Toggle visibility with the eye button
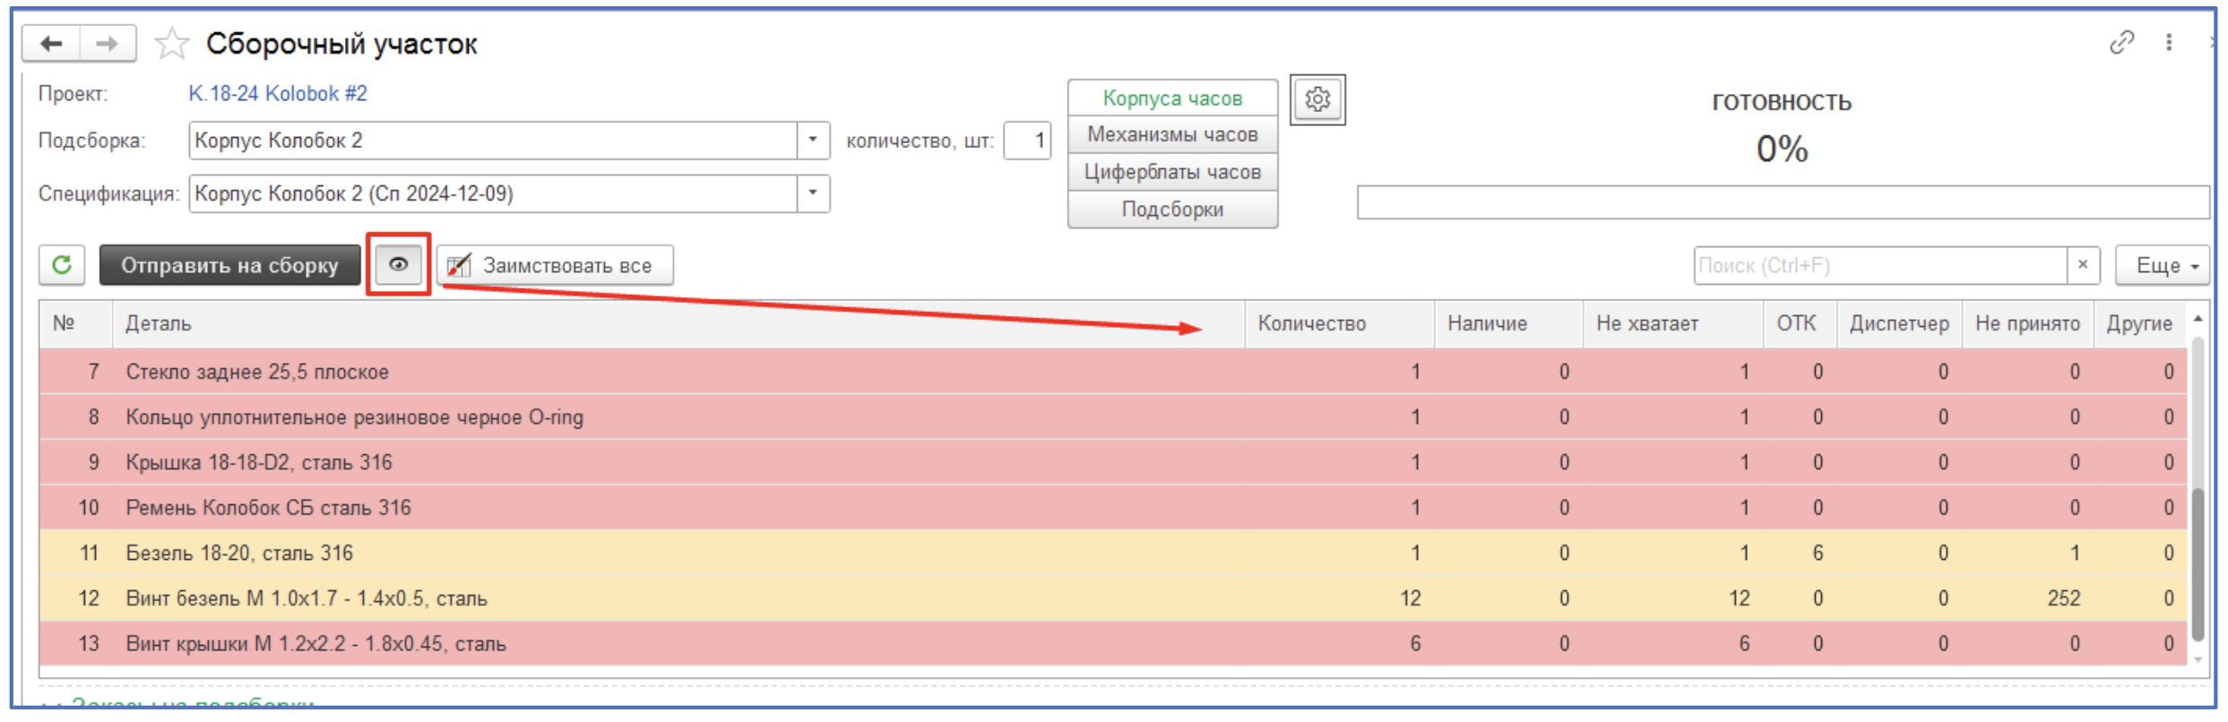 pos(398,264)
